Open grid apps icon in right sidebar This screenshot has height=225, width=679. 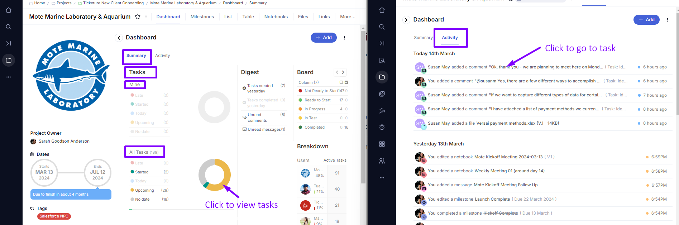pos(382,144)
